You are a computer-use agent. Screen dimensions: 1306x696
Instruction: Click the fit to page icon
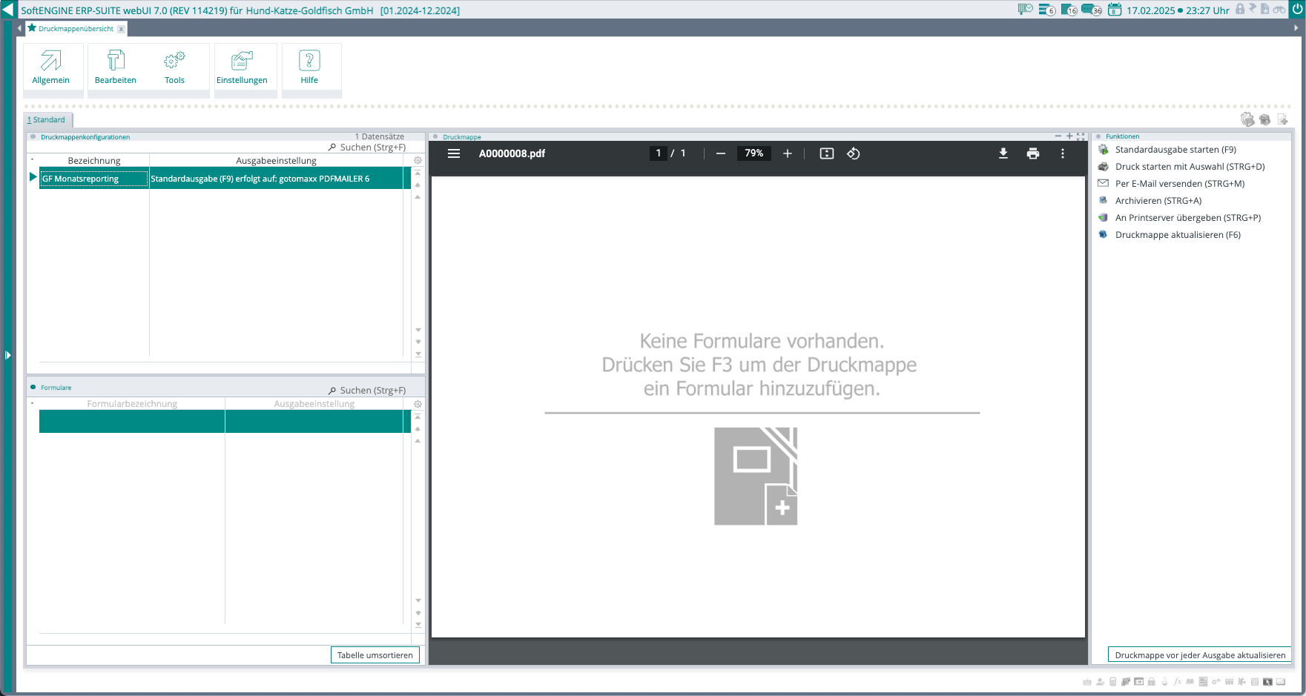tap(826, 153)
